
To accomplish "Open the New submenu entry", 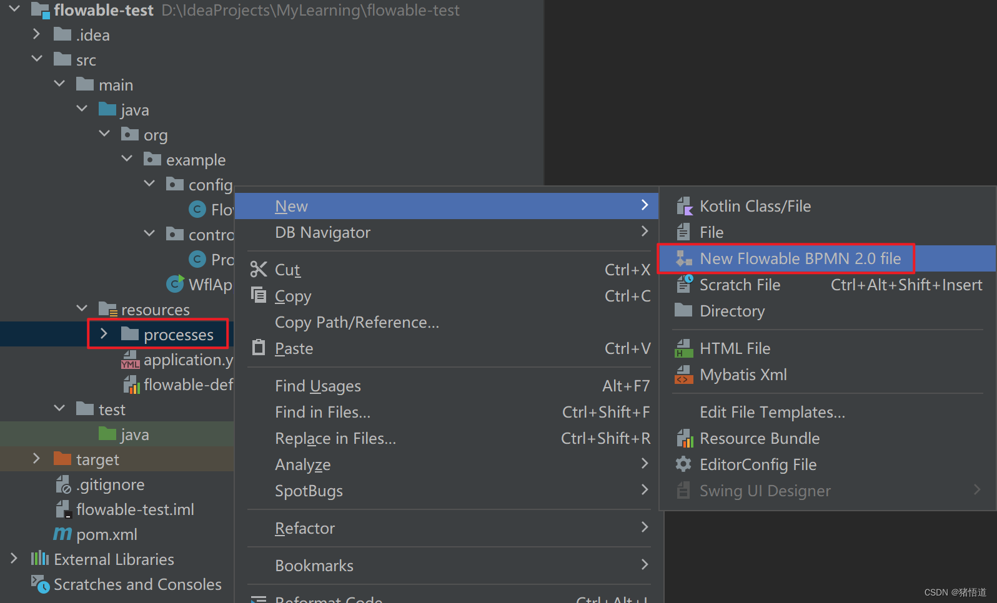I will click(x=447, y=206).
